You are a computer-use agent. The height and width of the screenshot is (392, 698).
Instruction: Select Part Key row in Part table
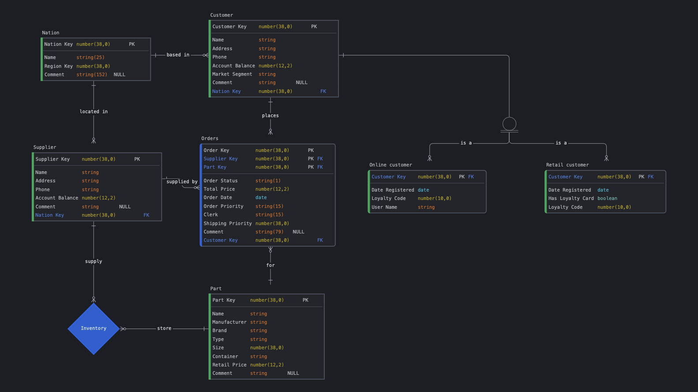[267, 300]
